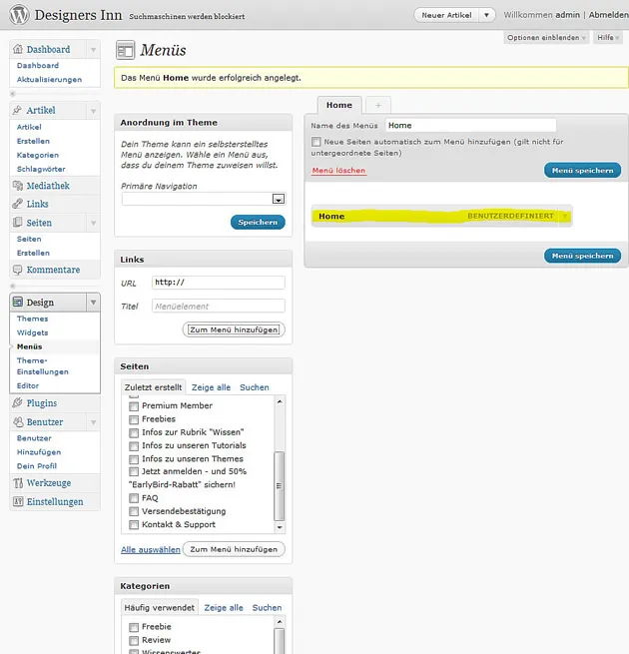Click the upper Menü speichern button
This screenshot has width=629, height=654.
[x=583, y=170]
